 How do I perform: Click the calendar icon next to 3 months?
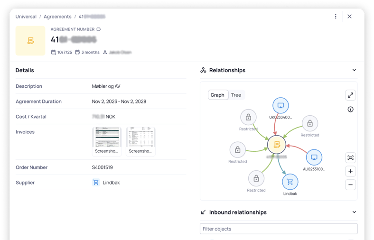(77, 52)
